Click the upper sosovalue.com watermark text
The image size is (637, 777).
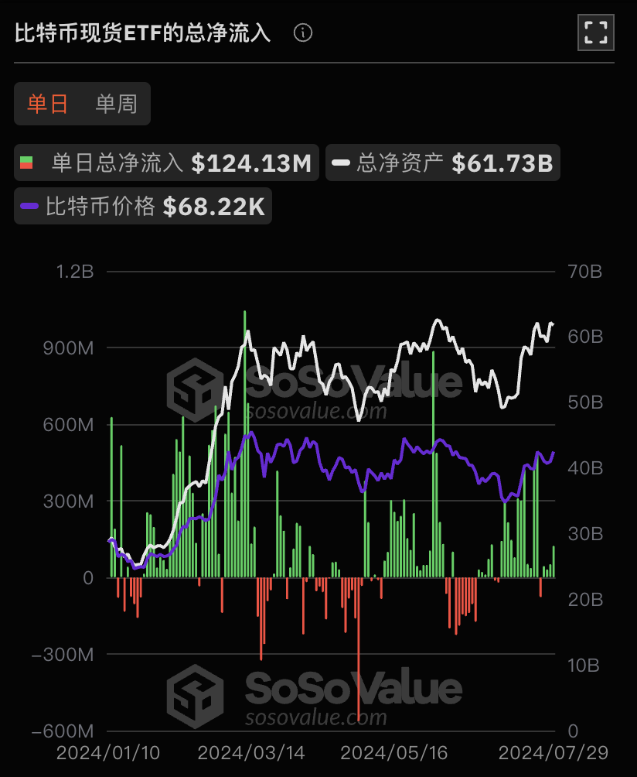[x=316, y=410]
